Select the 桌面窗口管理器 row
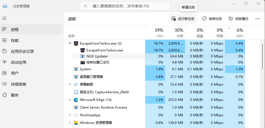The image size is (265, 128). [154, 77]
